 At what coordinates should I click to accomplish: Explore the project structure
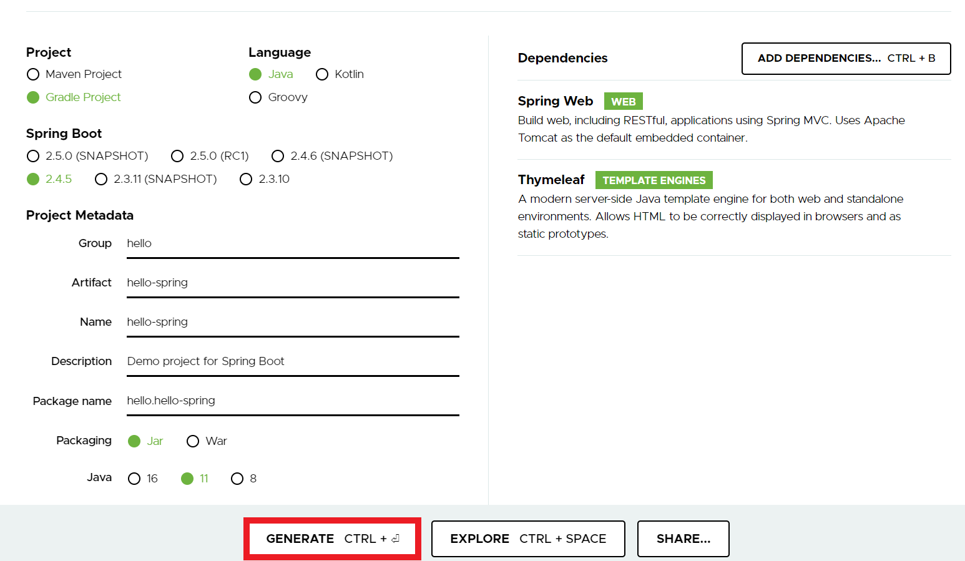(x=528, y=539)
